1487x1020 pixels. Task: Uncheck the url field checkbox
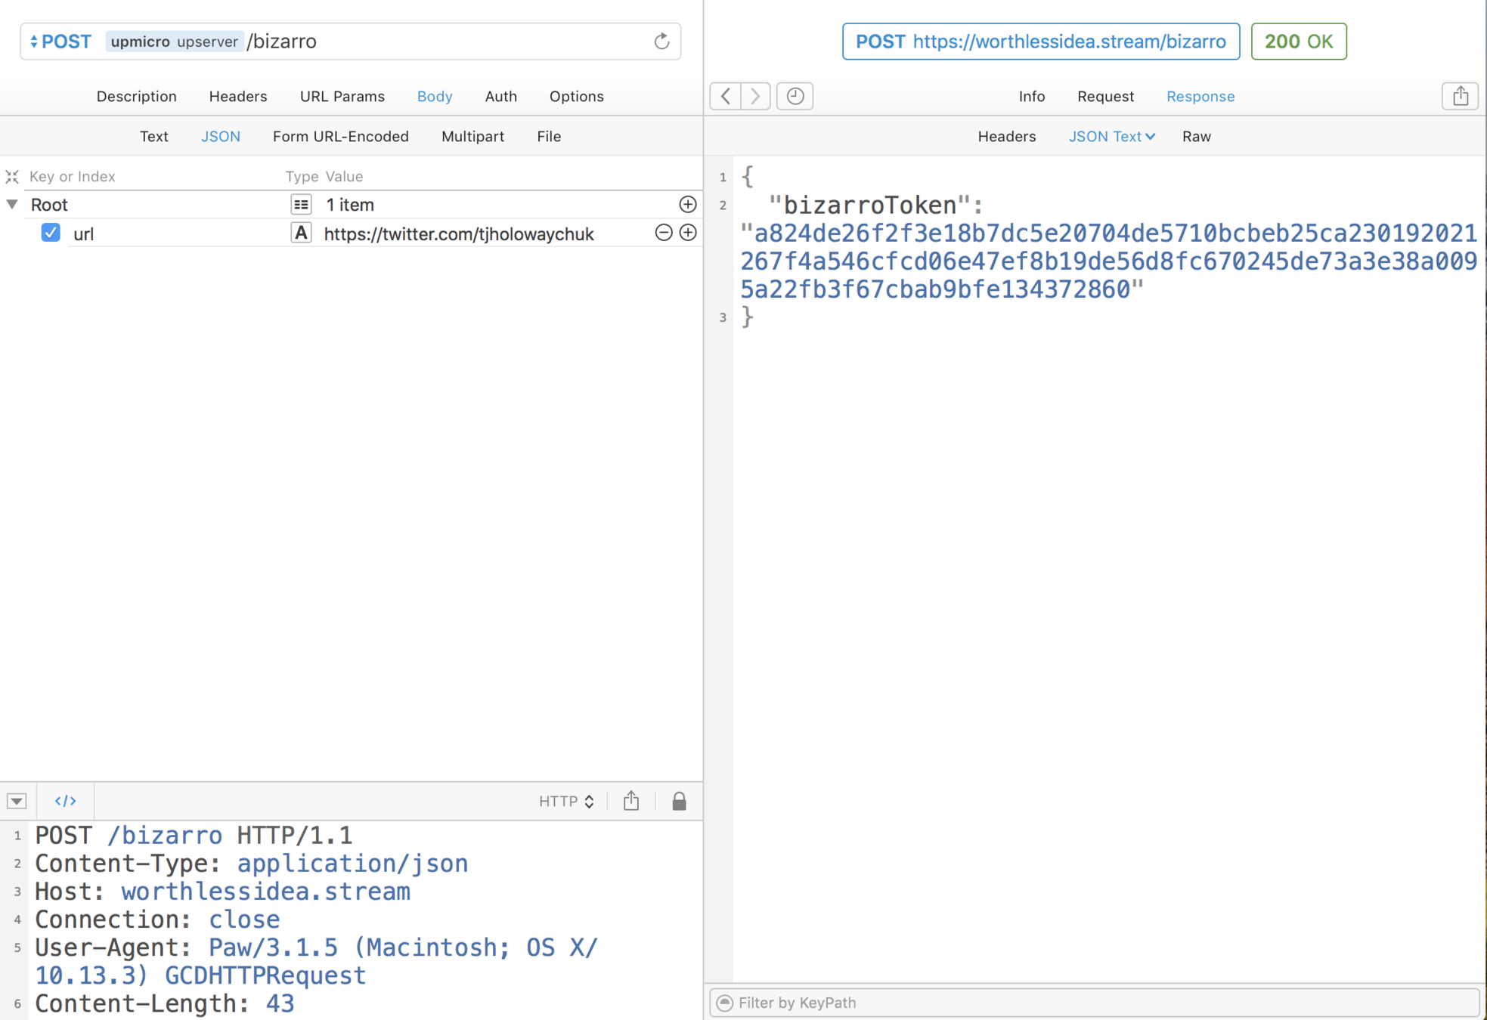tap(51, 233)
